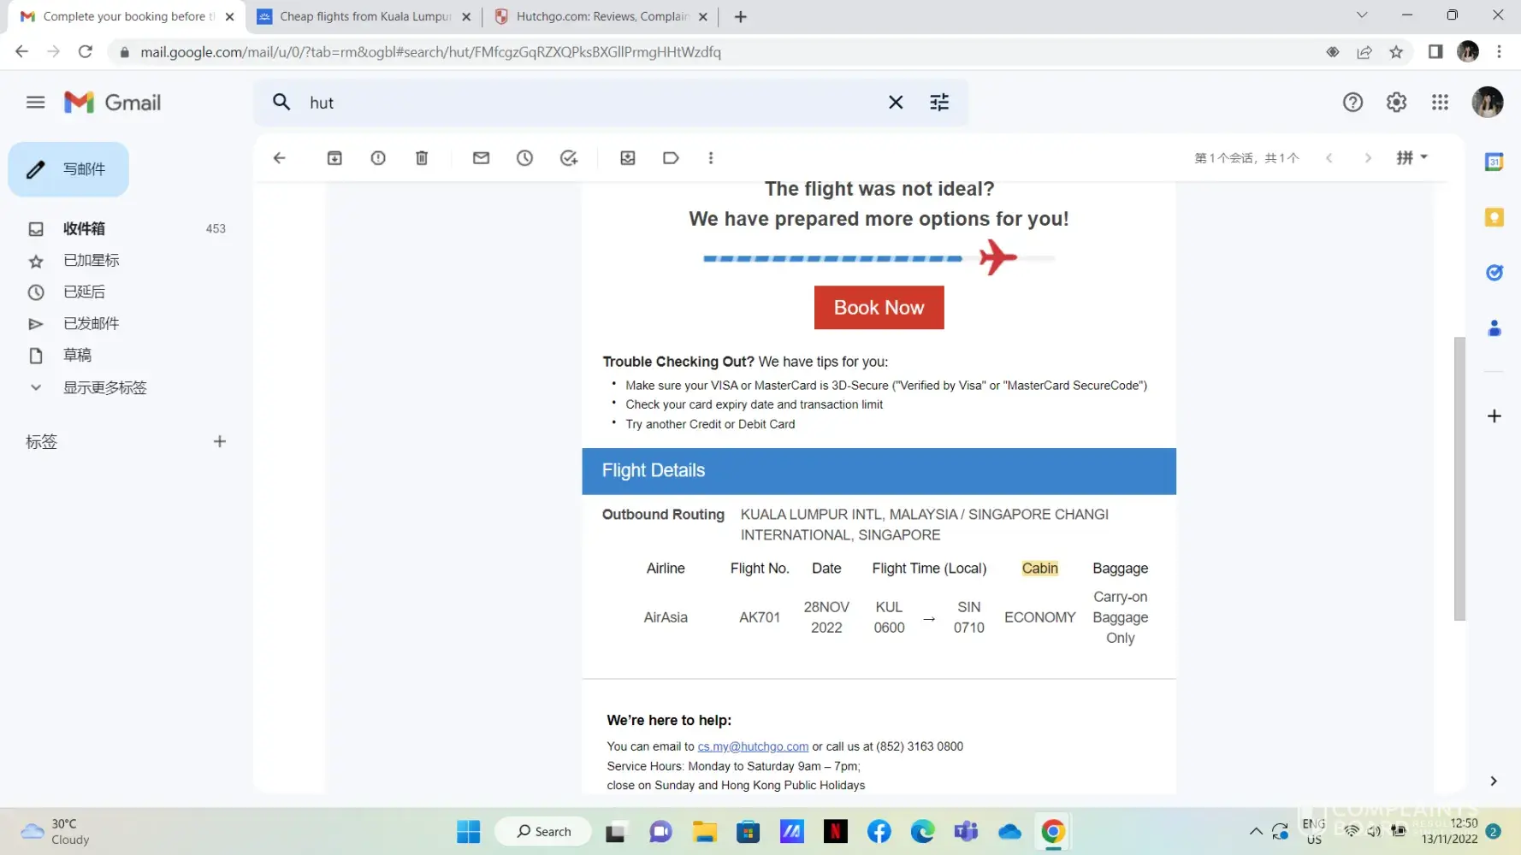Image resolution: width=1521 pixels, height=855 pixels.
Task: Open Google Tasks side panel icon
Action: [x=1494, y=273]
